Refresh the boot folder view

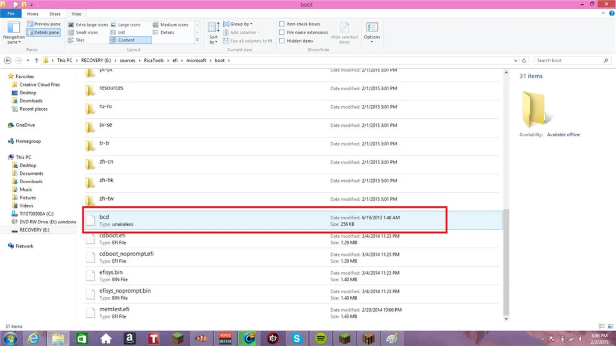point(524,61)
